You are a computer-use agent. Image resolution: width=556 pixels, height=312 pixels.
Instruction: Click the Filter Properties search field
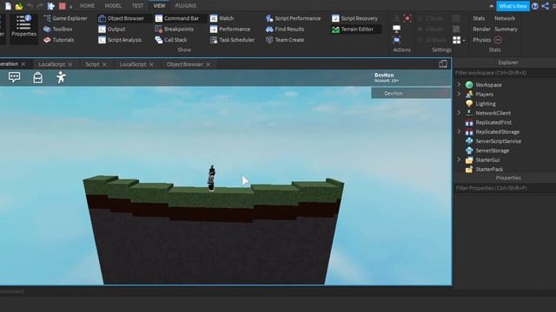(505, 188)
